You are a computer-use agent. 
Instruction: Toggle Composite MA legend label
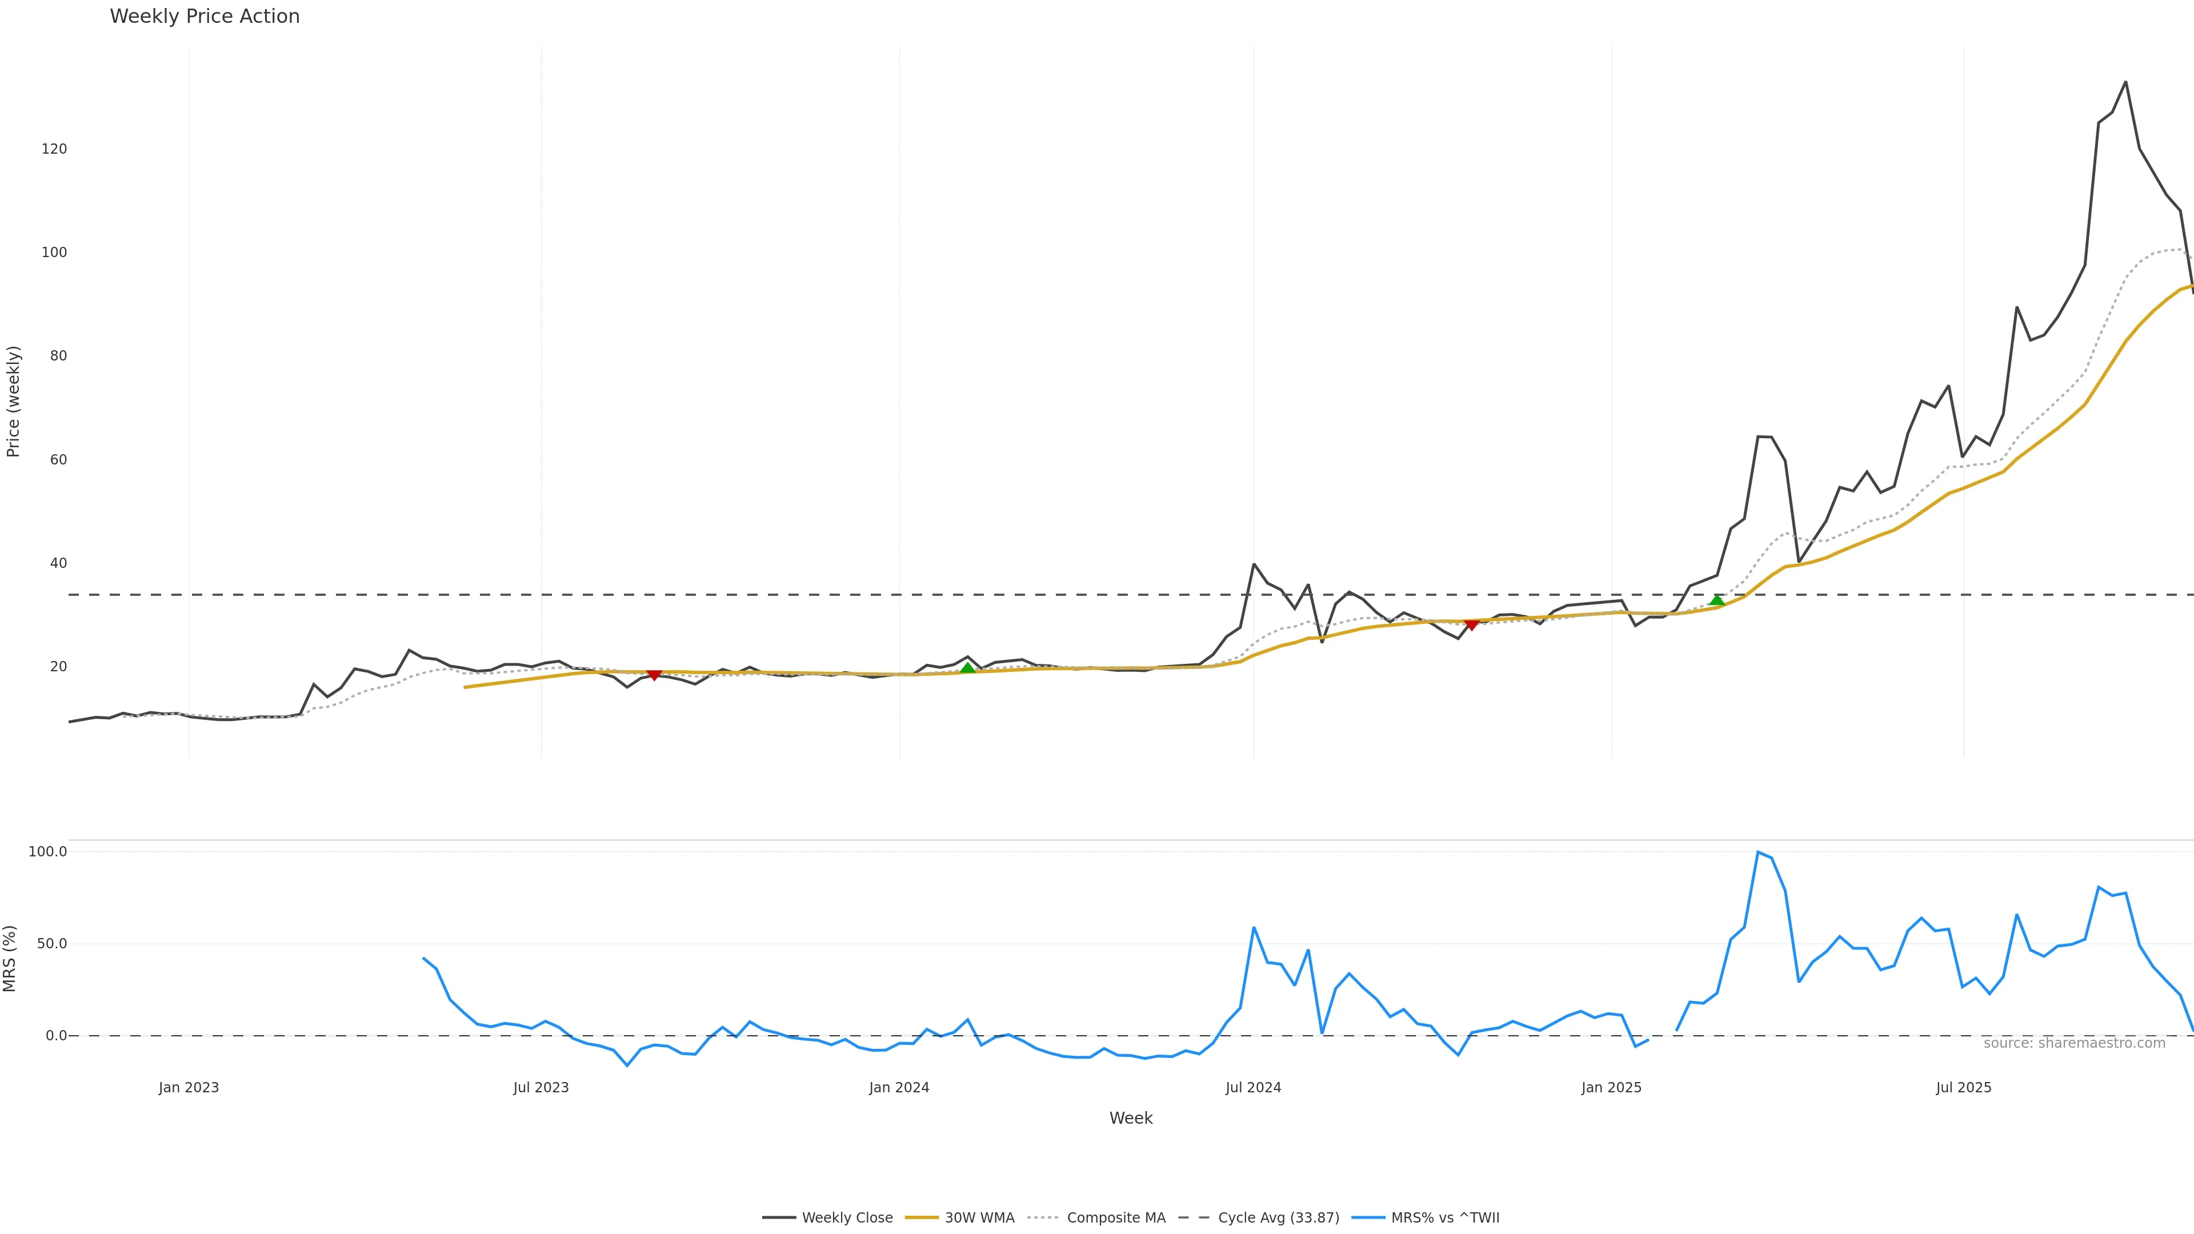pyautogui.click(x=1116, y=1218)
